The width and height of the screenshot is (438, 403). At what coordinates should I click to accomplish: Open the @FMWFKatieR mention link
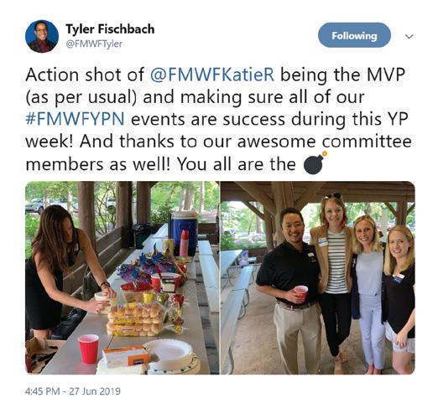(x=212, y=75)
